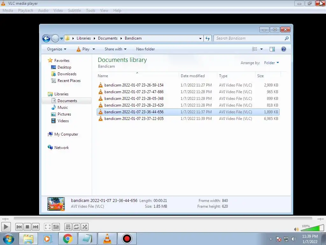Open the VLC Video menu
Viewport: 326px width, 245px height.
[58, 11]
